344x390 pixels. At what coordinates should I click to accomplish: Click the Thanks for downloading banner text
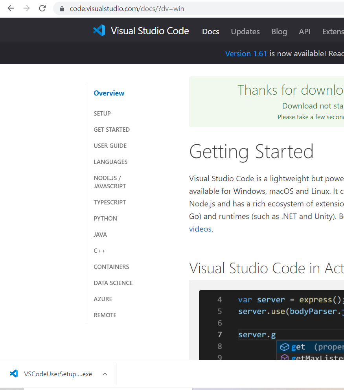pyautogui.click(x=291, y=90)
